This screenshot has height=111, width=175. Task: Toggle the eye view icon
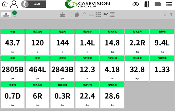136,4
